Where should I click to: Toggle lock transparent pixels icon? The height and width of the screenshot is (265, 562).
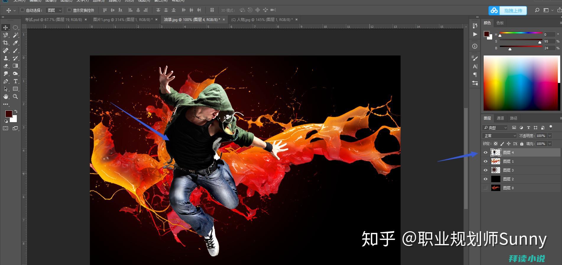pos(495,144)
